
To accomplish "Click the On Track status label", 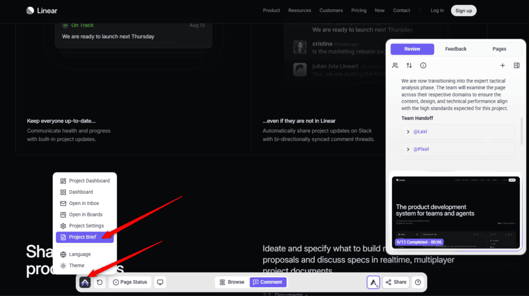I will tap(82, 25).
